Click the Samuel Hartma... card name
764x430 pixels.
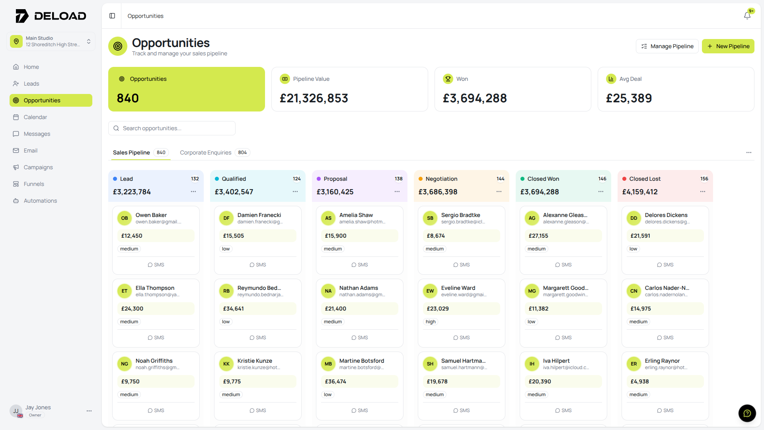tap(463, 361)
